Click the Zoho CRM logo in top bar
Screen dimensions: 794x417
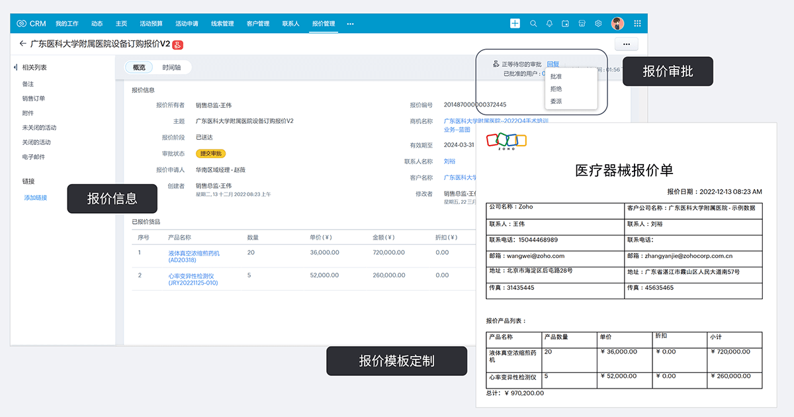point(30,23)
